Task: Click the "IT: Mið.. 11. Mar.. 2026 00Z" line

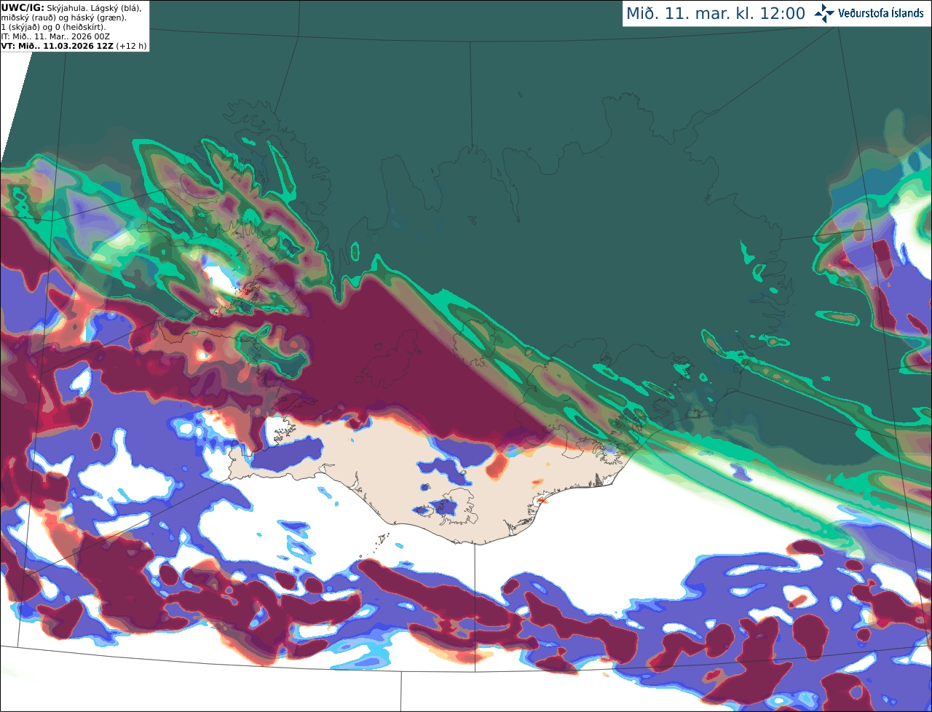Action: (x=57, y=36)
